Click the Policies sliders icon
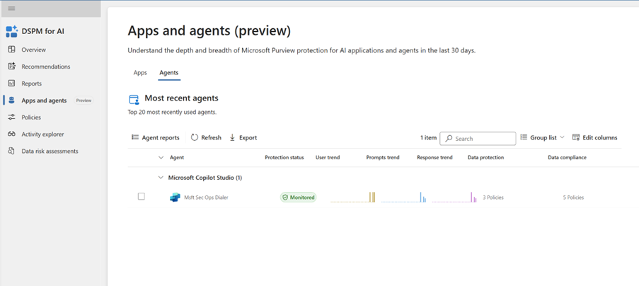This screenshot has width=639, height=286. point(12,118)
